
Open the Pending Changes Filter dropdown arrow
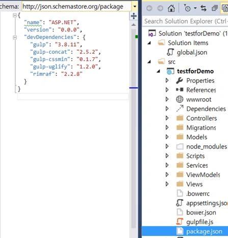coord(195,8)
